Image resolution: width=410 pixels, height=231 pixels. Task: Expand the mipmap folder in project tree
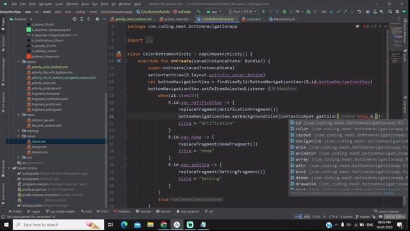19,131
